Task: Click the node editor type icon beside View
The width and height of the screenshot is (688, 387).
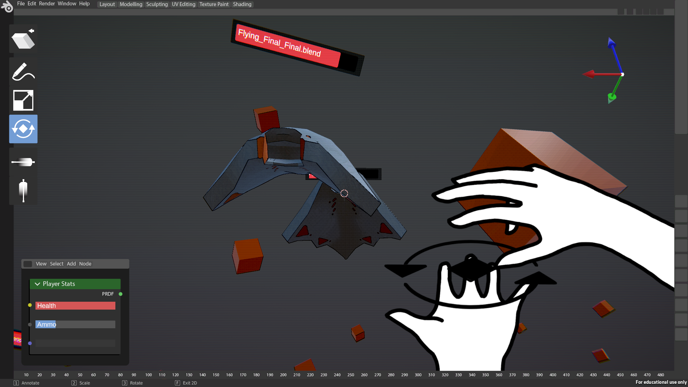Action: 28,264
